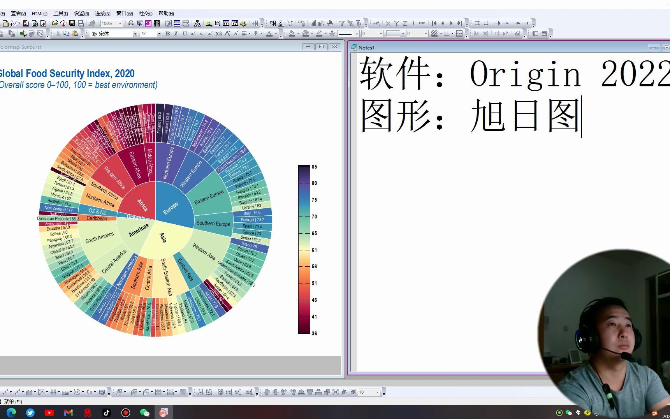Click the area plot icon bottom toolbar
Screen dimensions: 670x419
pos(65,393)
